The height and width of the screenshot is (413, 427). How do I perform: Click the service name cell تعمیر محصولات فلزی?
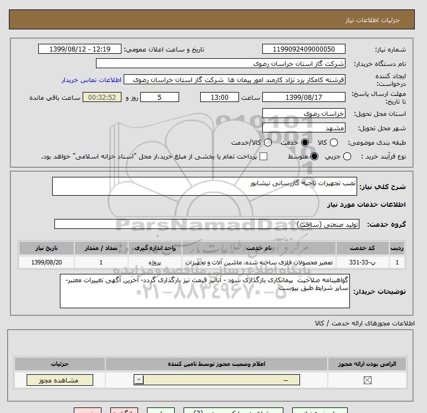(x=259, y=262)
